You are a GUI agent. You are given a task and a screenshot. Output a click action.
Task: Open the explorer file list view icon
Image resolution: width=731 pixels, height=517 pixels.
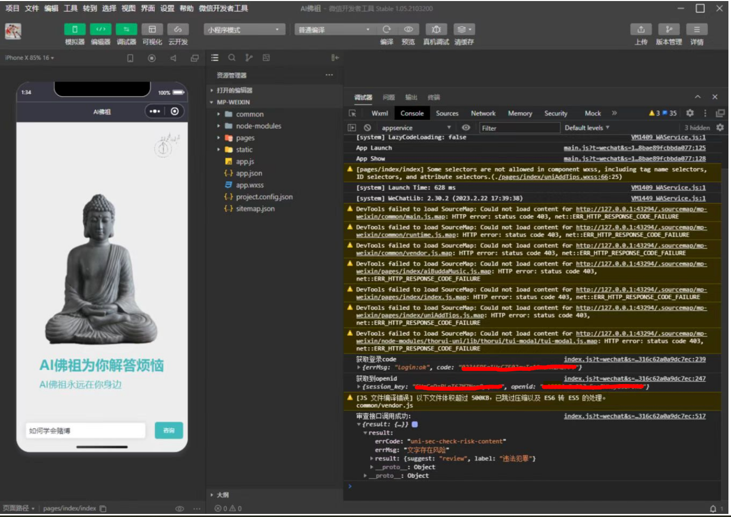point(215,58)
